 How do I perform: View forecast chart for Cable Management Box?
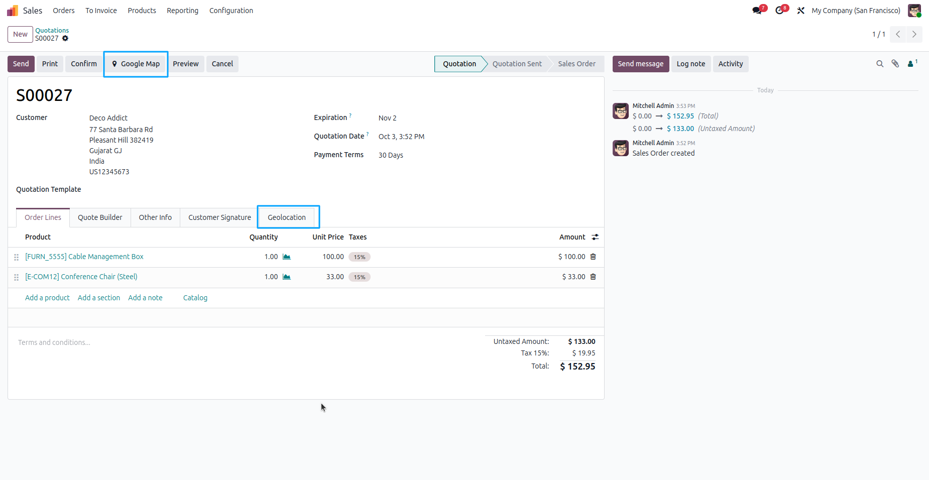point(287,257)
